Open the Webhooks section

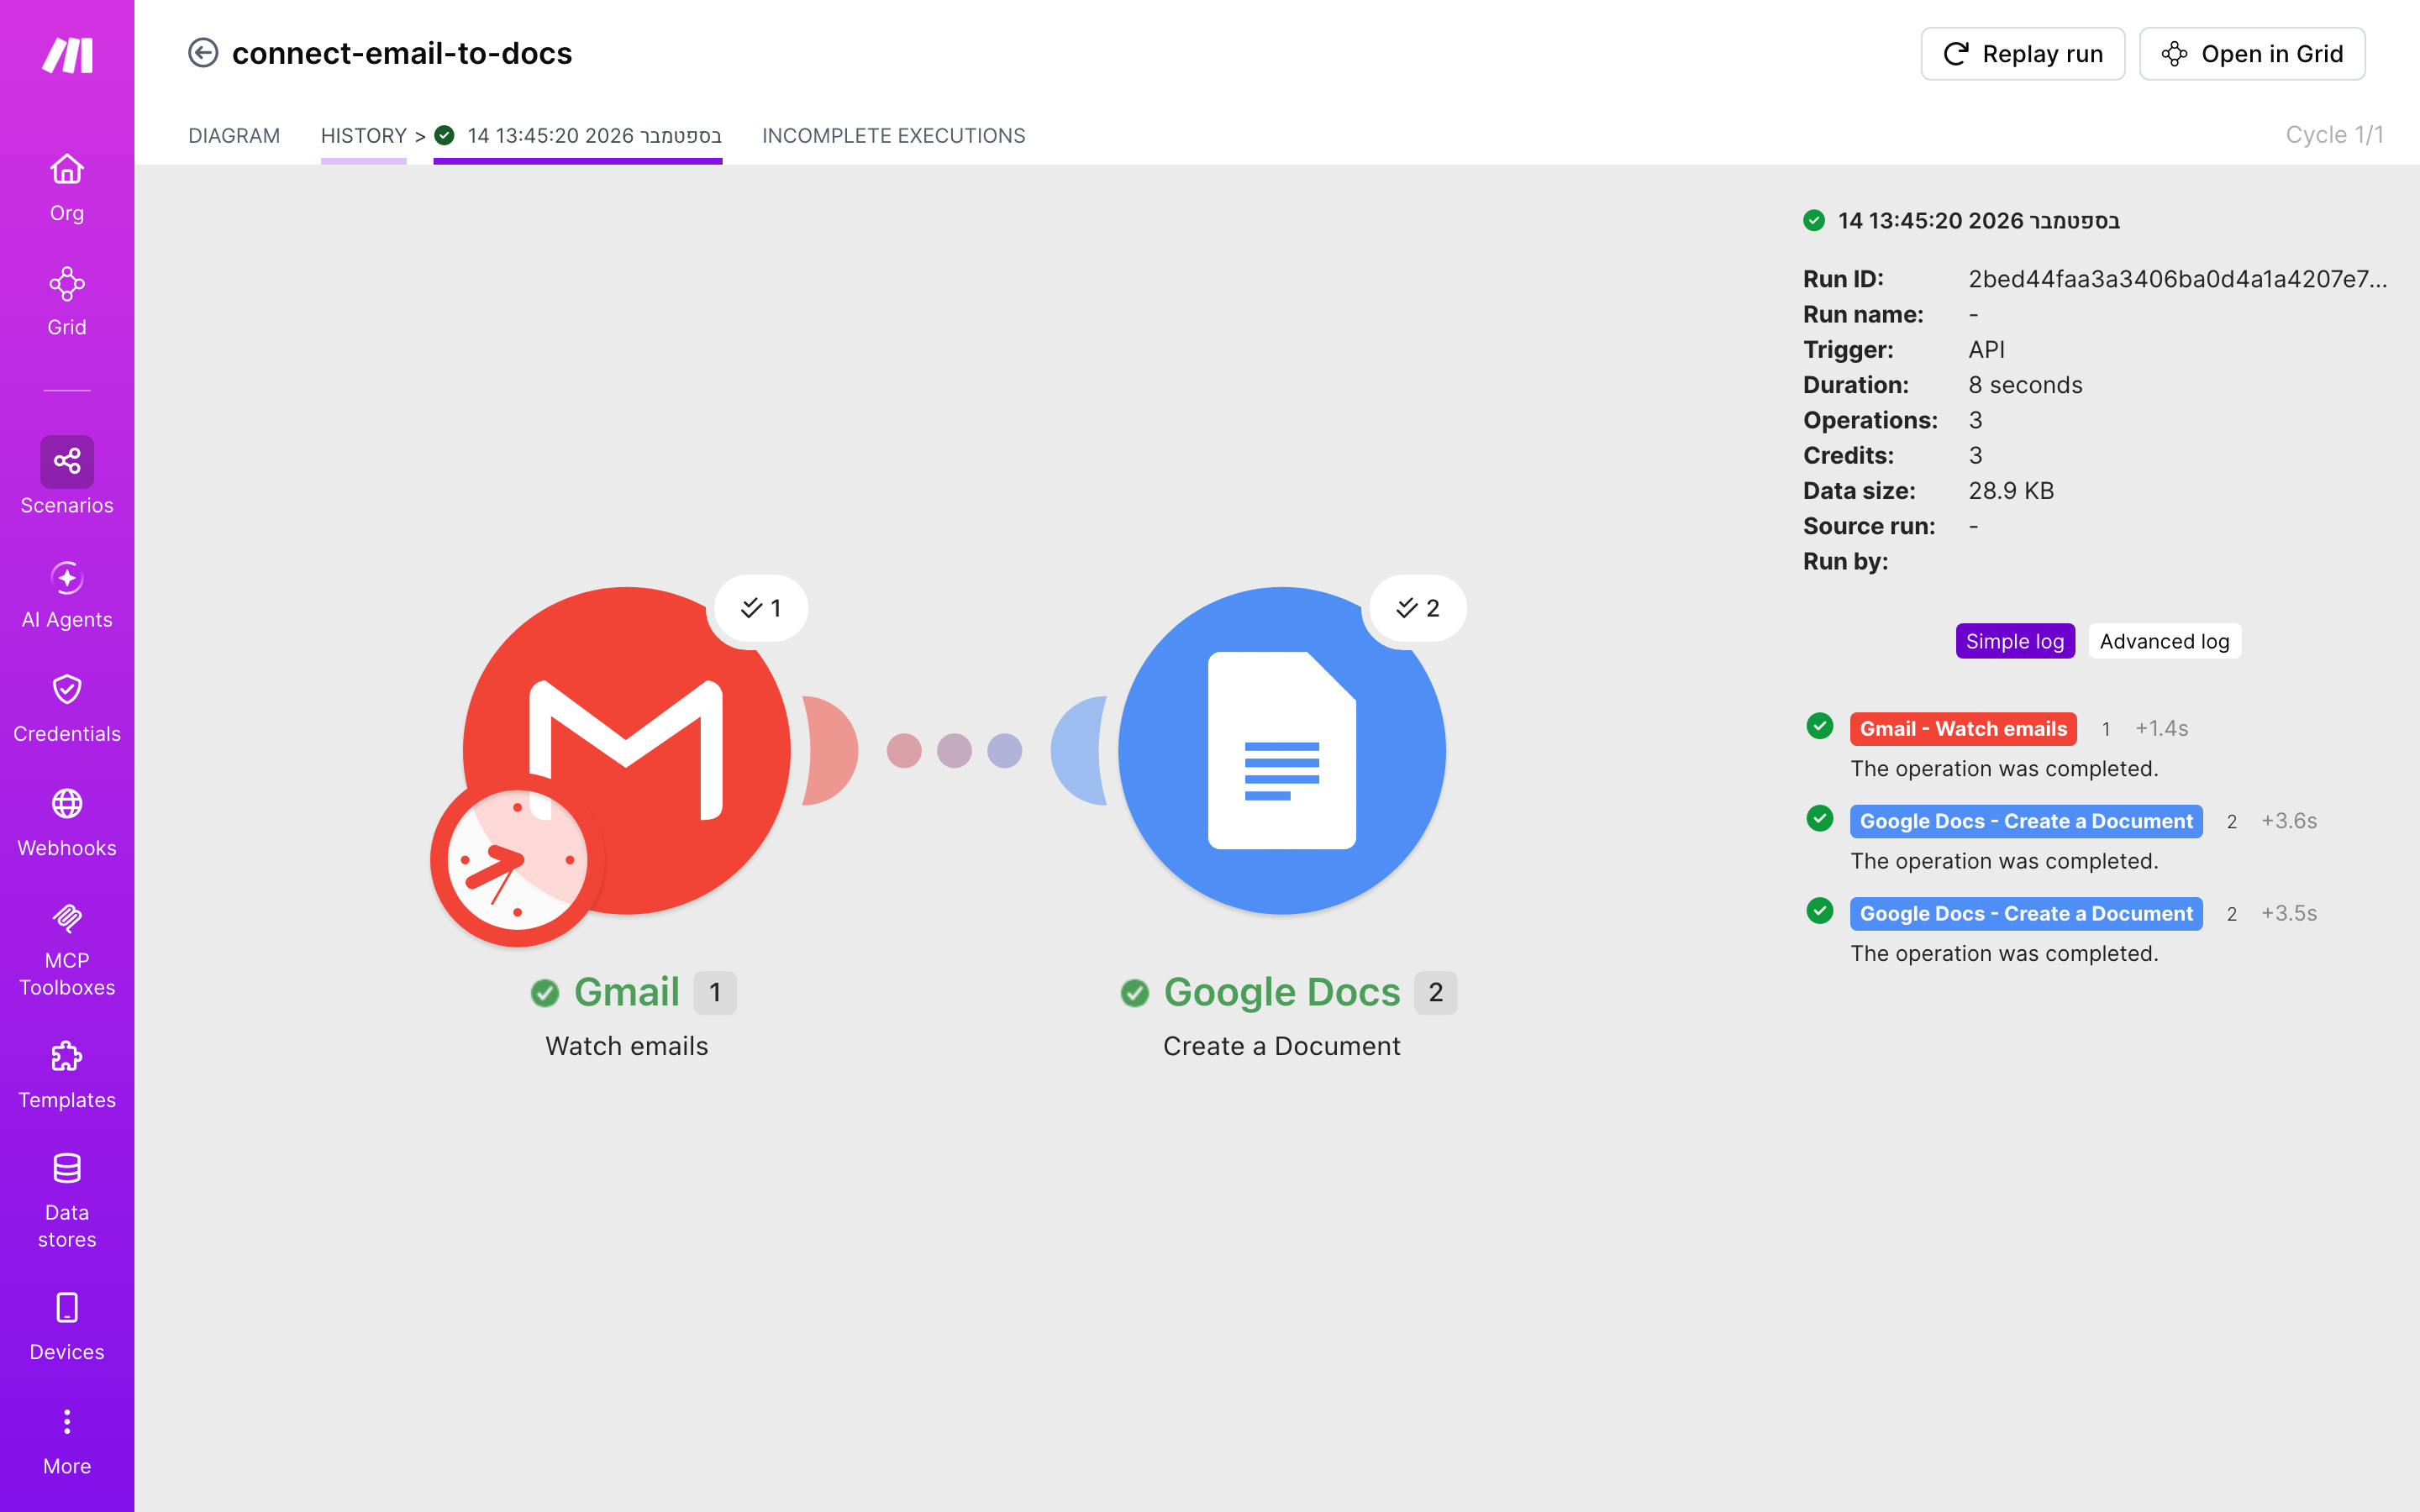pyautogui.click(x=67, y=822)
